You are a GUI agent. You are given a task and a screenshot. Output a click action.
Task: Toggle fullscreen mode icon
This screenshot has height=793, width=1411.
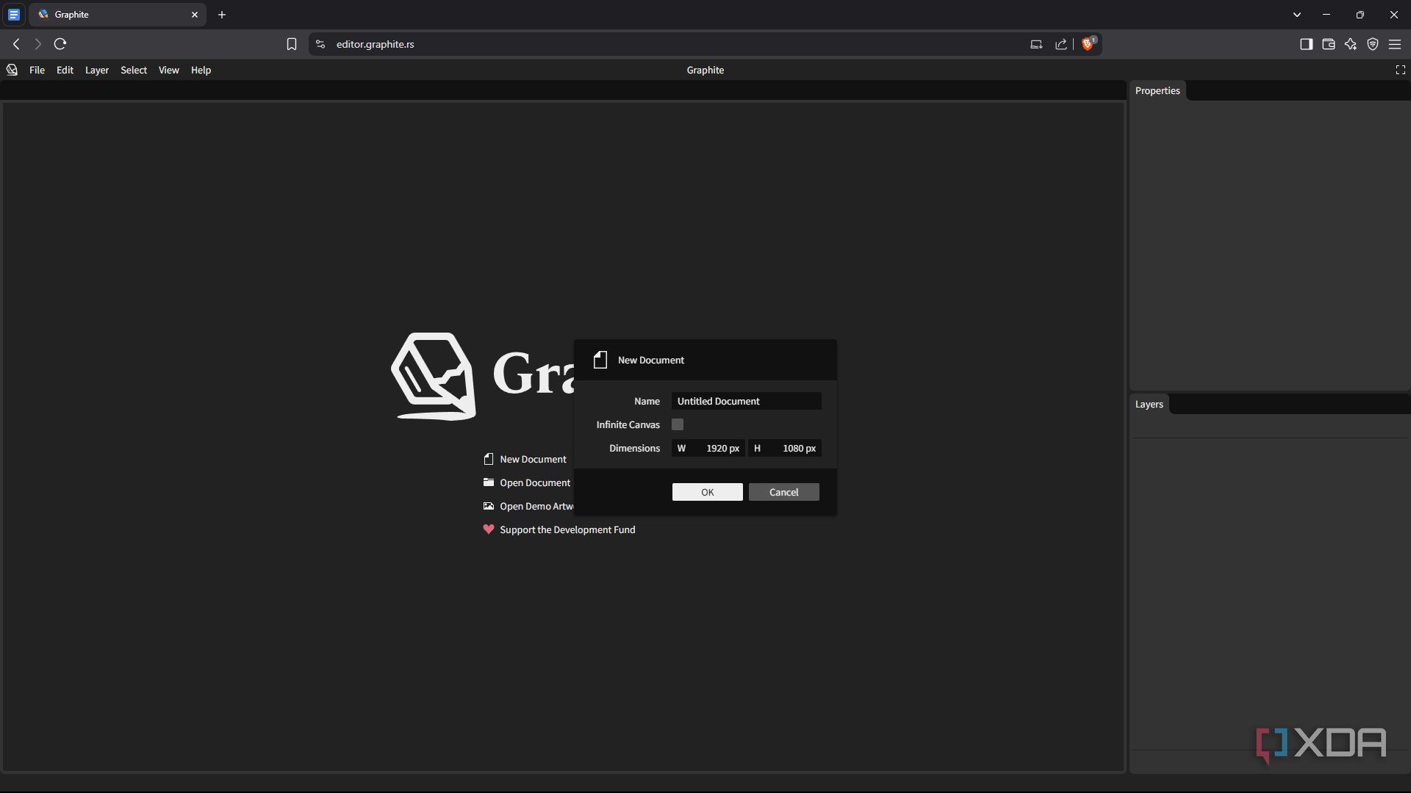coord(1400,70)
